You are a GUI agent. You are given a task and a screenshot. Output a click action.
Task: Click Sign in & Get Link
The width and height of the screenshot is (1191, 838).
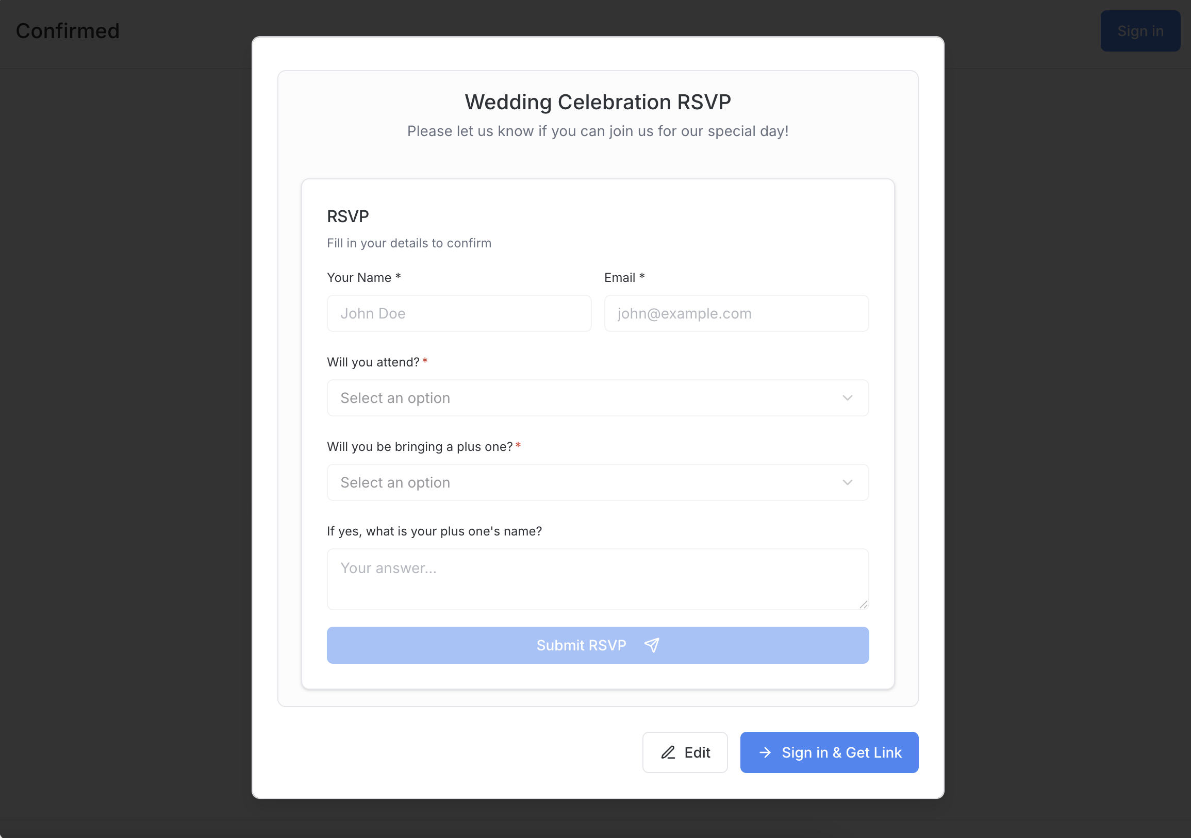pos(829,752)
